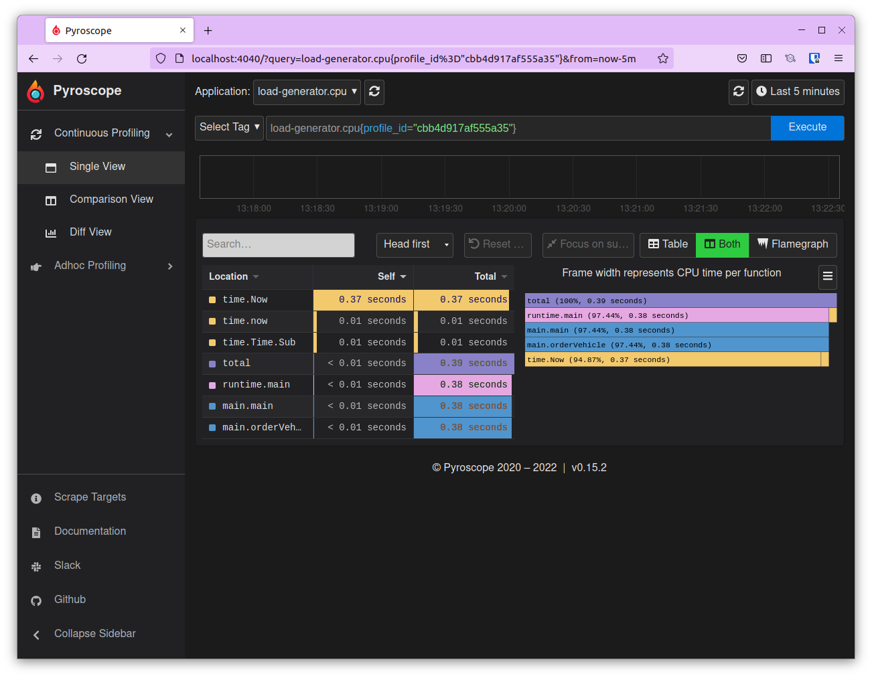Open the Select Tag dropdown

tap(229, 127)
